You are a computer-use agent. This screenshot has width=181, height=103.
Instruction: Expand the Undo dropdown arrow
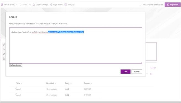30,5
